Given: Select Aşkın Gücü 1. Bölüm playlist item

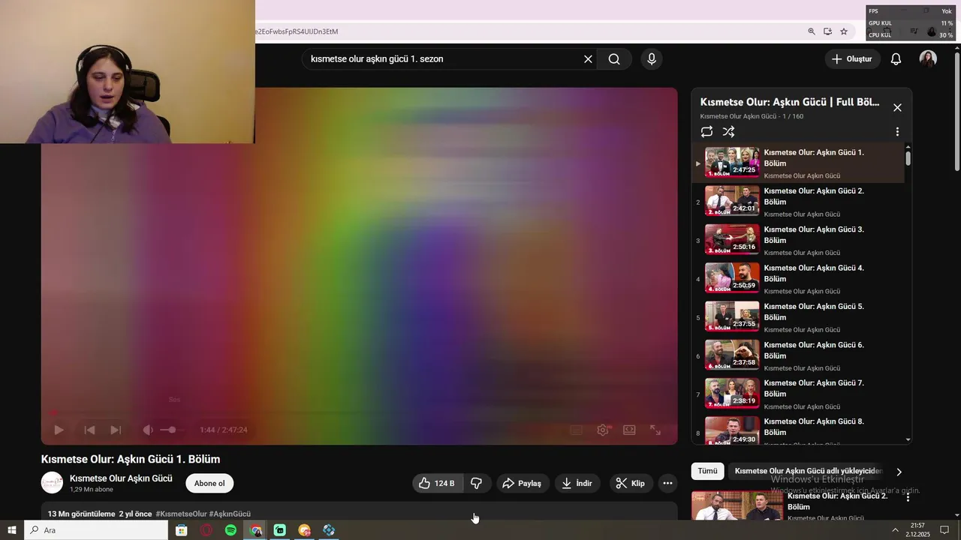Looking at the screenshot, I should point(798,163).
